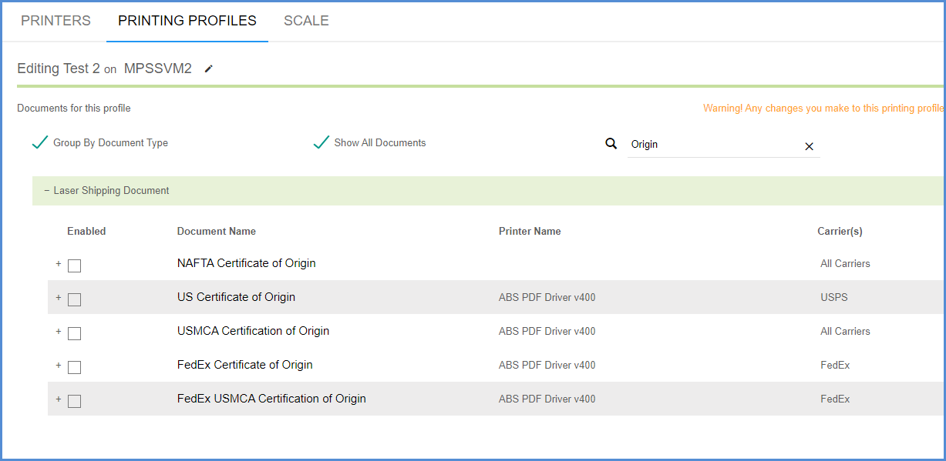The width and height of the screenshot is (946, 461).
Task: Click the pencil icon to rename MPSSVM2
Action: 208,68
